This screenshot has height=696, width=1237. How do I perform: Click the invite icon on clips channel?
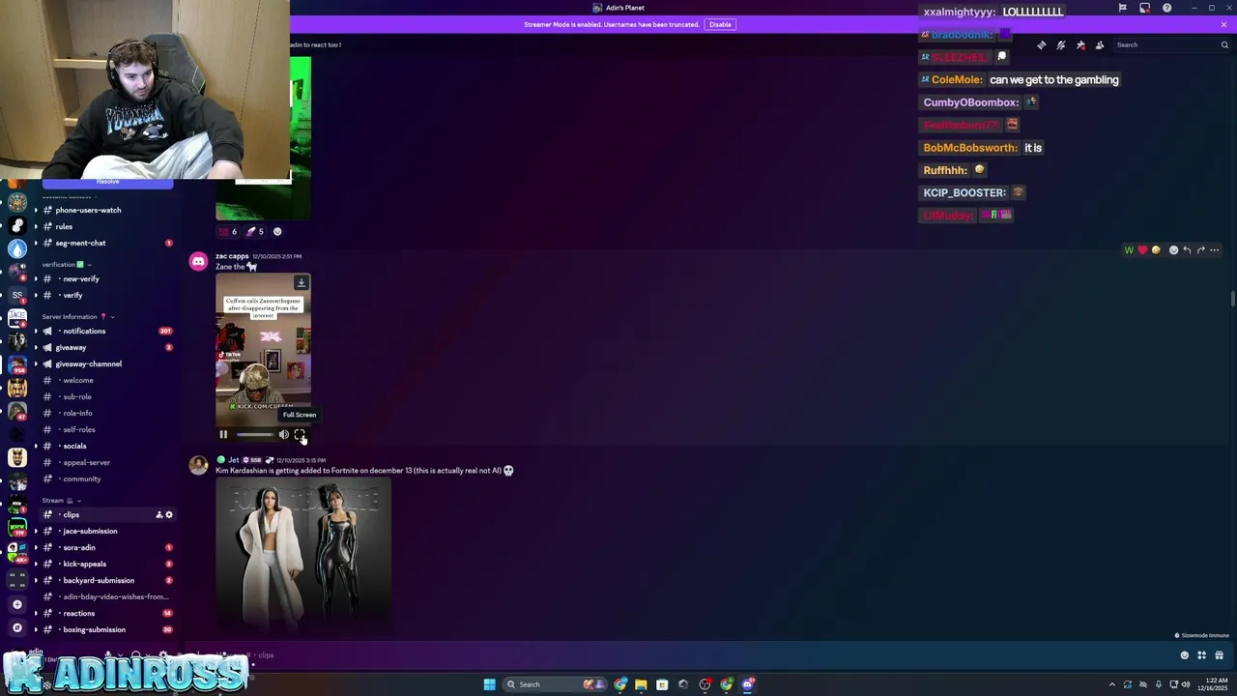tap(158, 514)
